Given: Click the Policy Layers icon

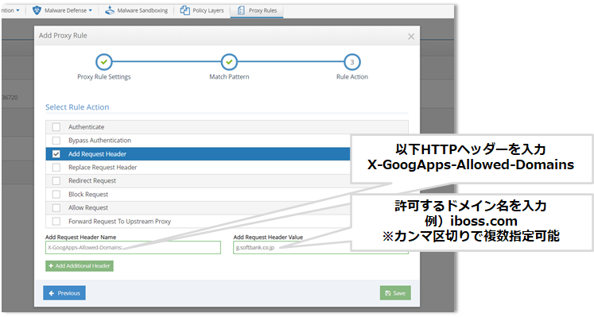Looking at the screenshot, I should [184, 10].
